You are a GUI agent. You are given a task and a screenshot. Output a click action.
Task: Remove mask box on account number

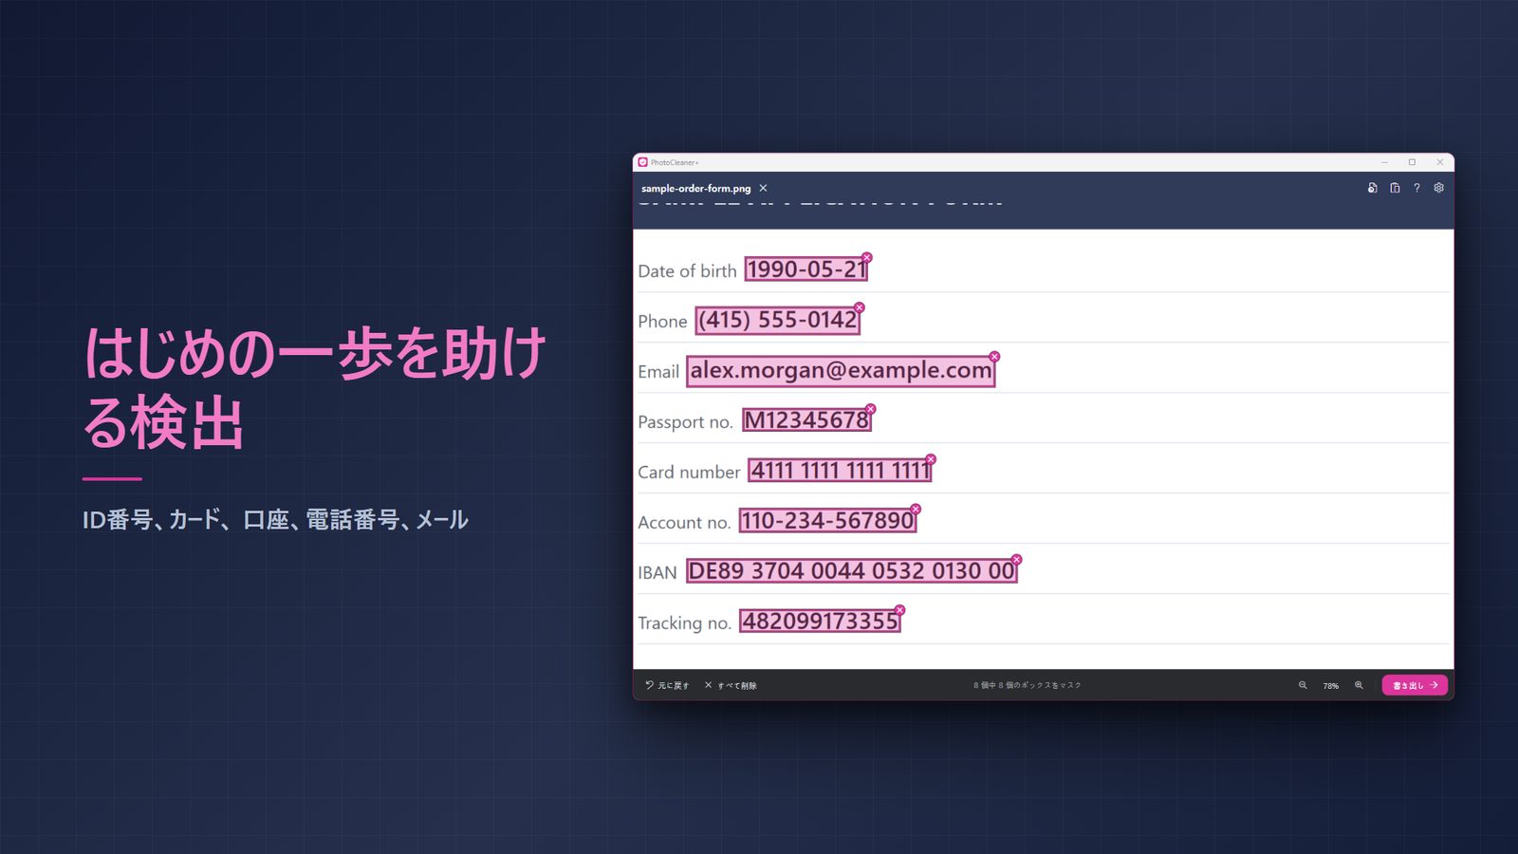point(916,510)
